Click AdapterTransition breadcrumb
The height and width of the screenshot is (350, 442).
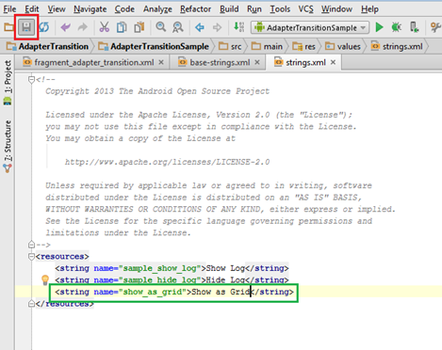coord(48,46)
